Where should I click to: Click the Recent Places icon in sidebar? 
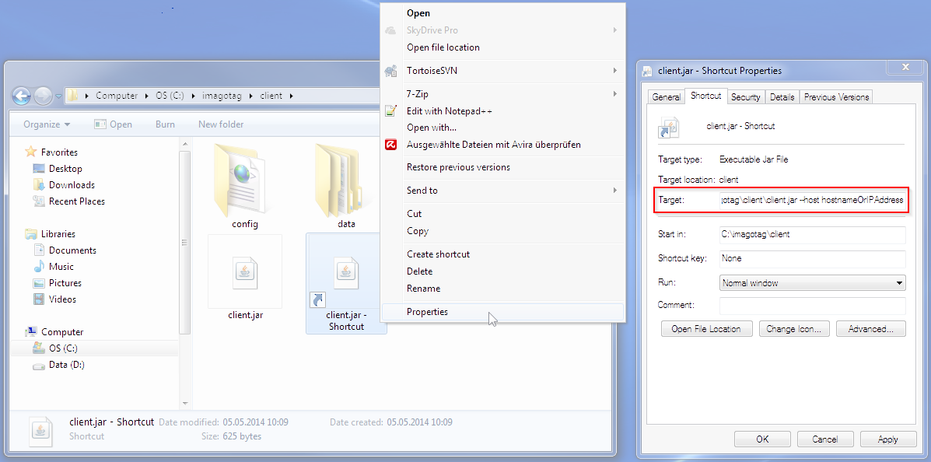click(x=39, y=201)
